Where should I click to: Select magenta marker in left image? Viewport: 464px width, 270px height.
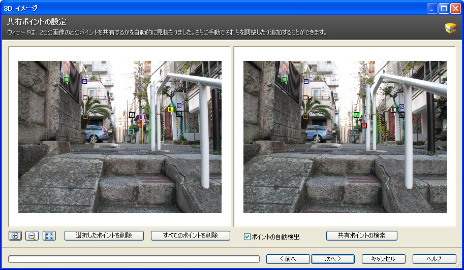pos(179,114)
